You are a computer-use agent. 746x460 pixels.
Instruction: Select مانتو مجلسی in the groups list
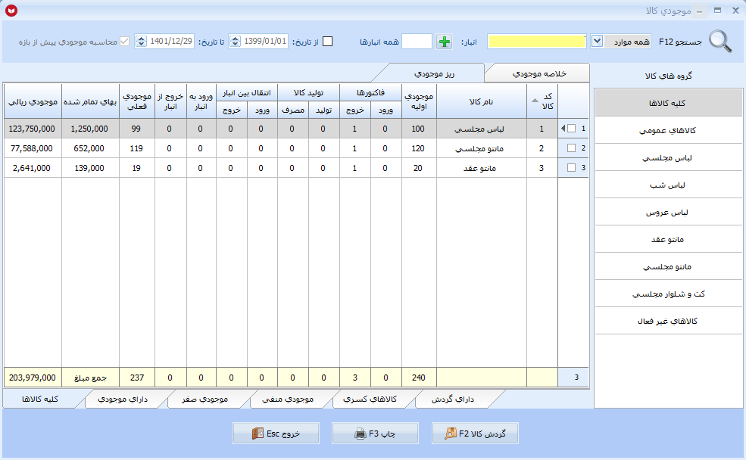point(669,266)
